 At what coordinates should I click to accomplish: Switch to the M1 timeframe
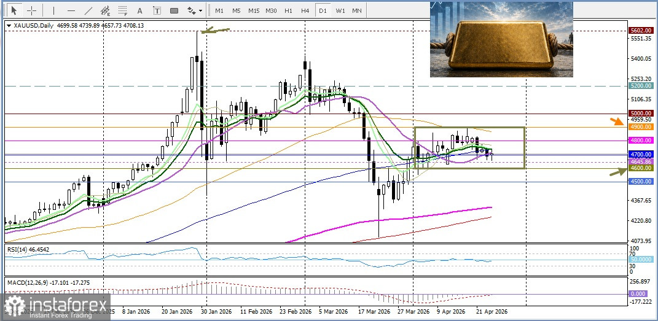(x=219, y=10)
